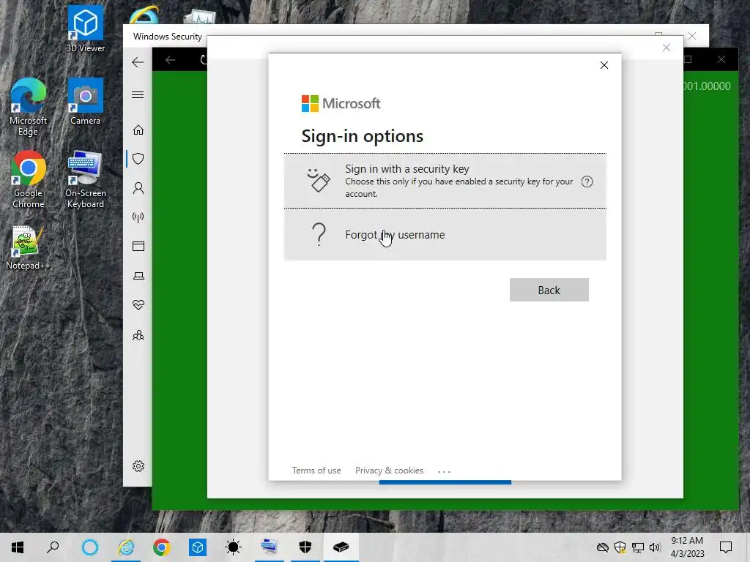750x562 pixels.
Task: Select Forgot my username option
Action: pyautogui.click(x=445, y=235)
